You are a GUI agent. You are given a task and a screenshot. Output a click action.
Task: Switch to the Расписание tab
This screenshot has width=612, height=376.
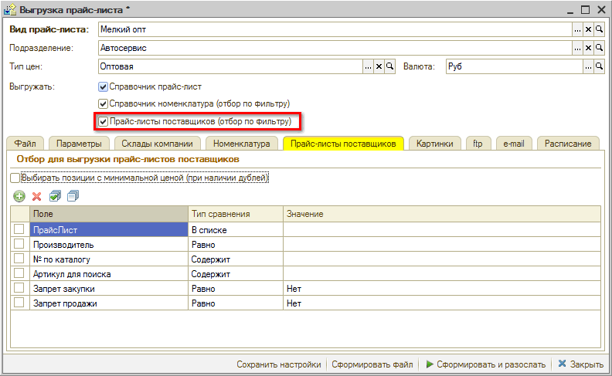[568, 144]
